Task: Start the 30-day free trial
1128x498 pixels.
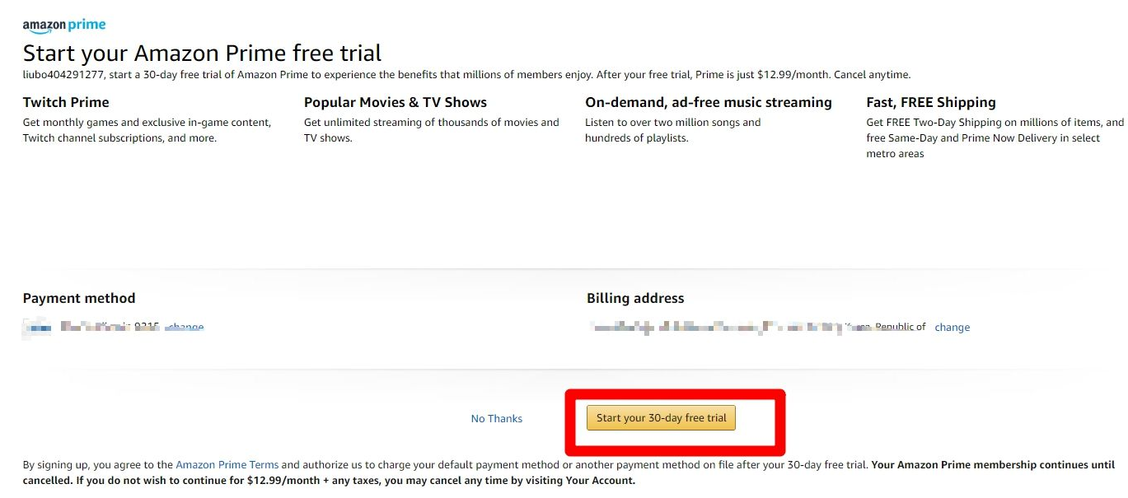Action: [661, 418]
